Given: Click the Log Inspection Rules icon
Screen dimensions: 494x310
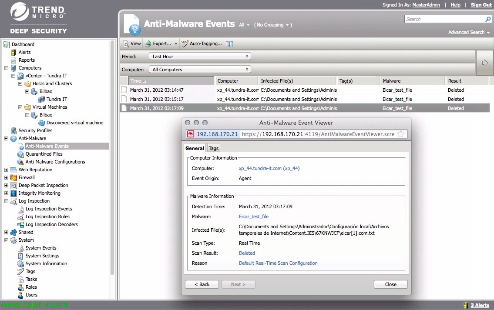Looking at the screenshot, I should tap(20, 217).
